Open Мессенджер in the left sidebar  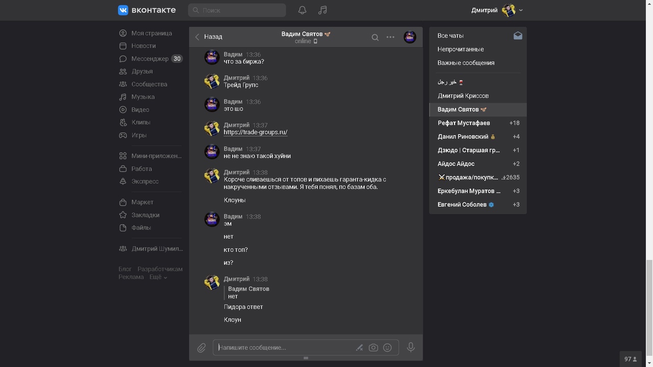(x=149, y=59)
